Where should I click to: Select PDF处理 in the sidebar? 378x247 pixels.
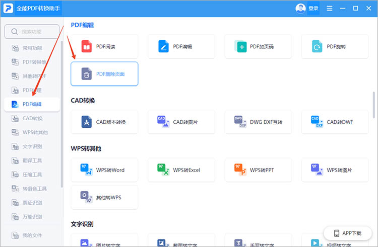(32, 90)
